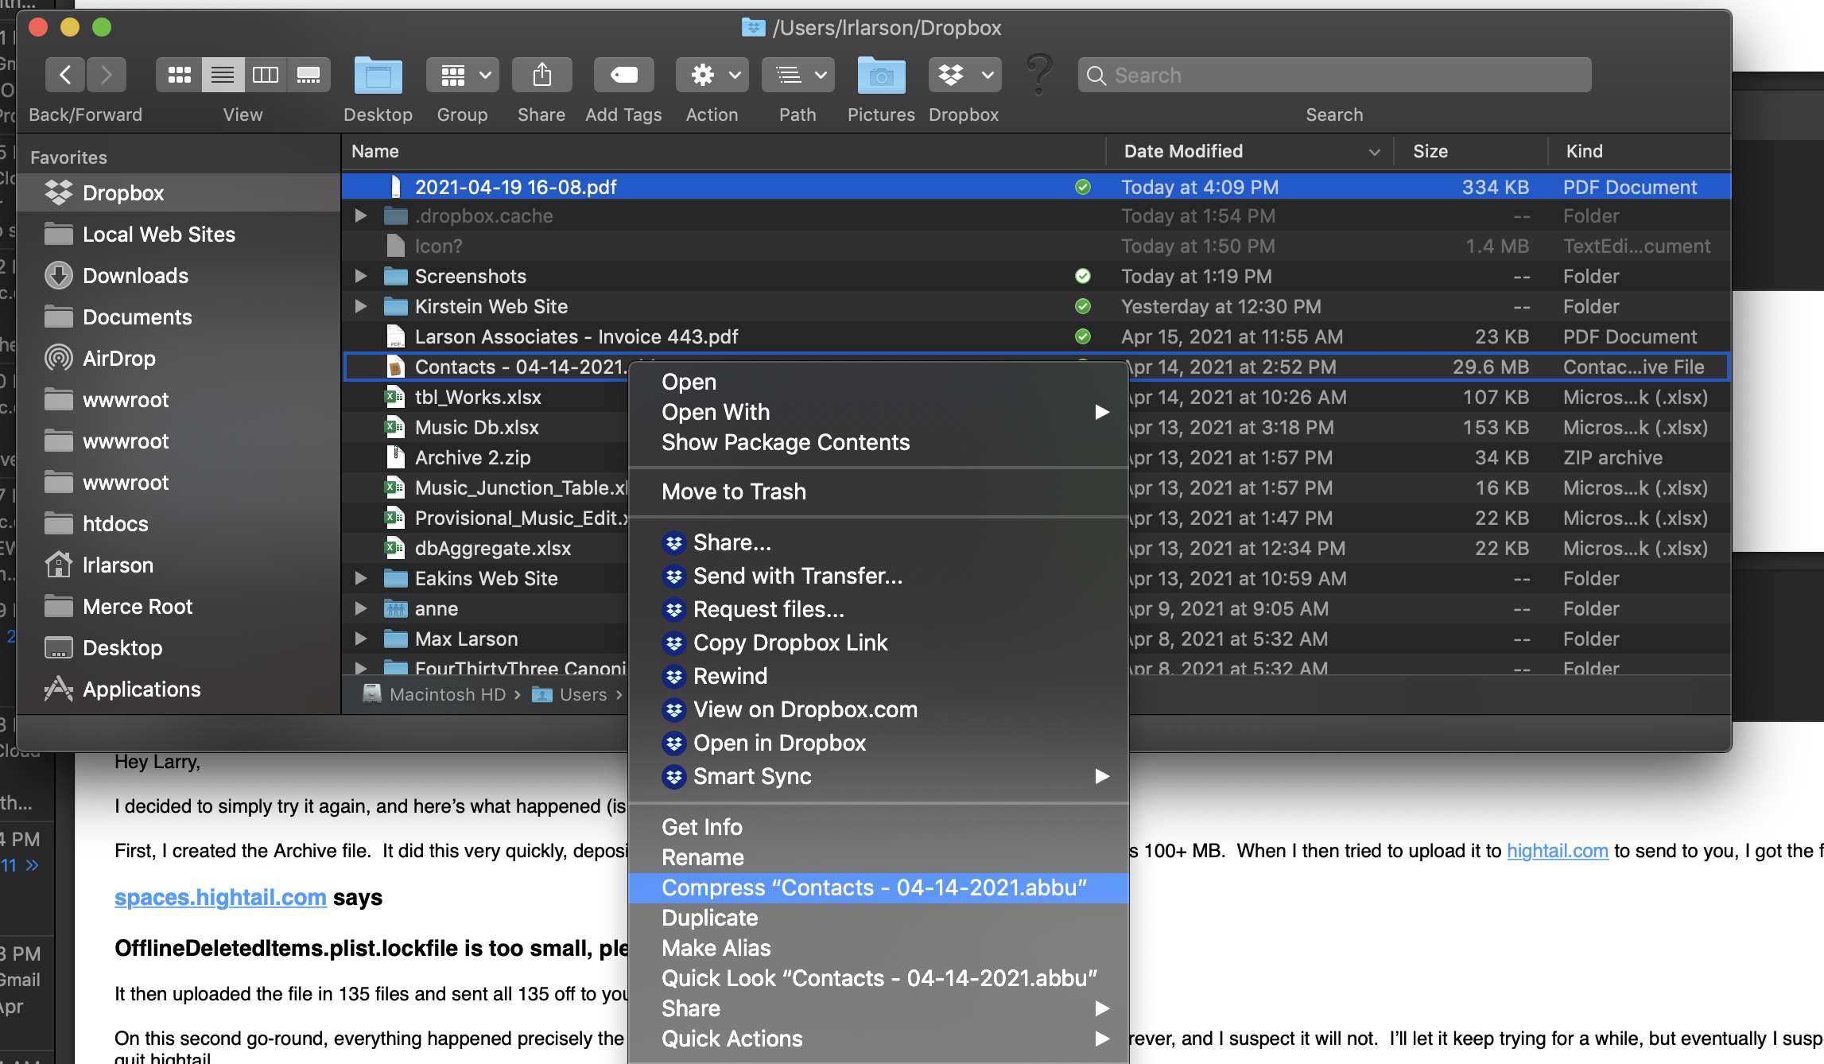This screenshot has height=1064, width=1824.
Task: Choose Get Info in the context menu
Action: [x=879, y=827]
